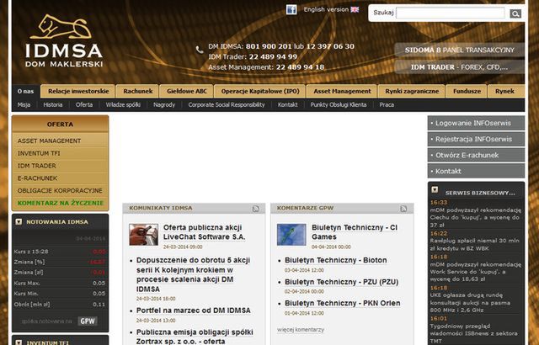Click the UK flag icon

coord(355,9)
